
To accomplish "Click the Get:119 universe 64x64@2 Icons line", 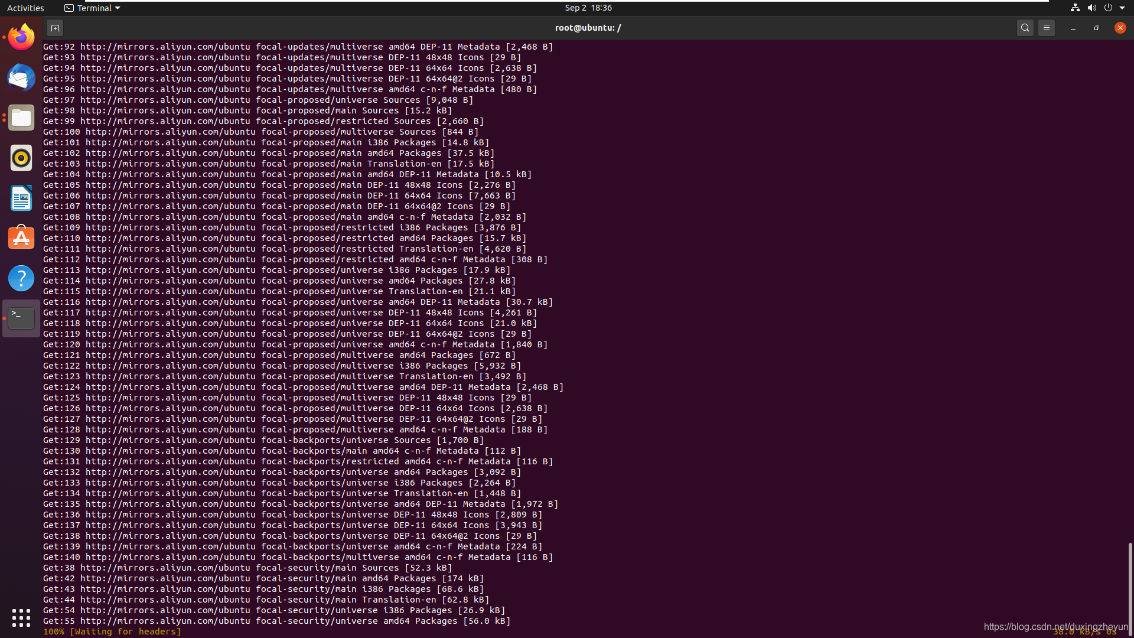I will coord(287,334).
